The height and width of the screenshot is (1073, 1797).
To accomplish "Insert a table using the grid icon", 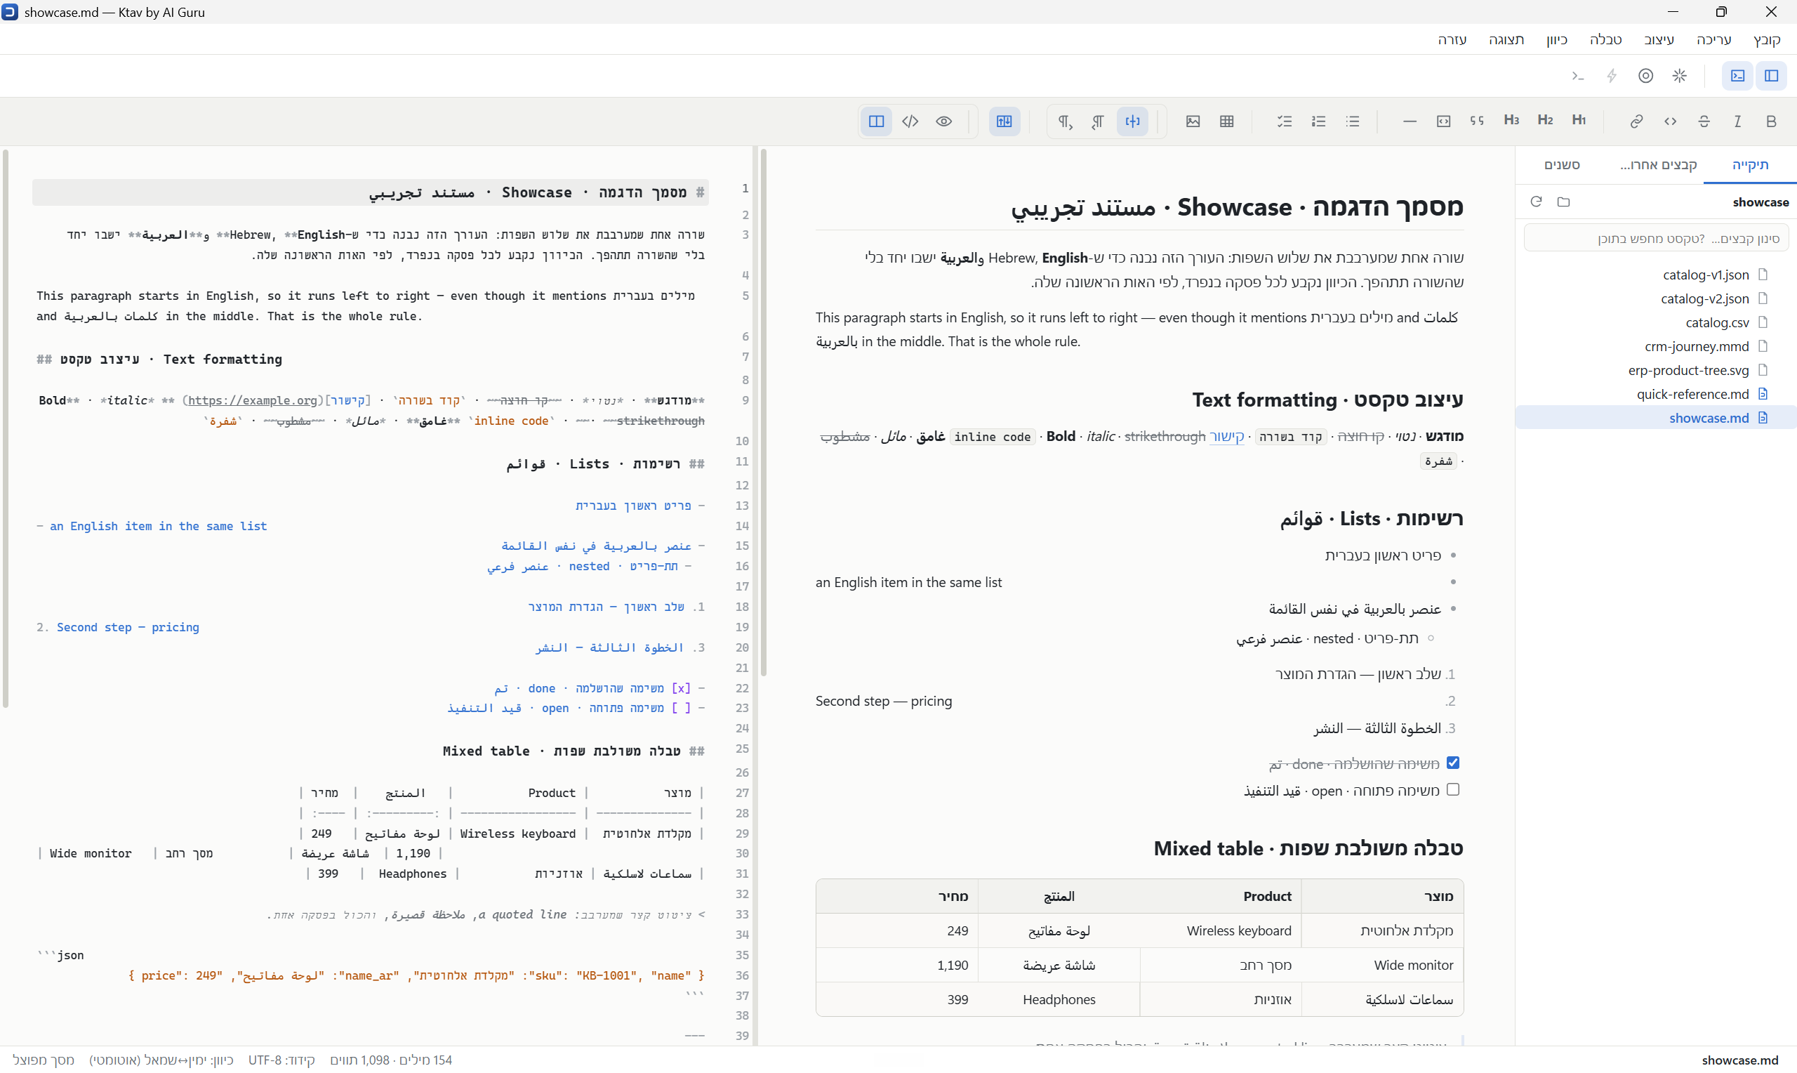I will (x=1227, y=121).
